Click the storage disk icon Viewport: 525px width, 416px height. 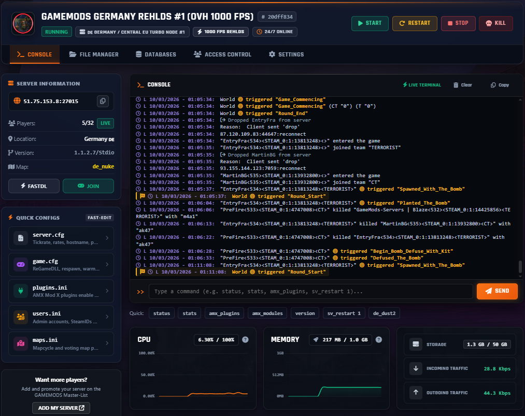coord(416,344)
